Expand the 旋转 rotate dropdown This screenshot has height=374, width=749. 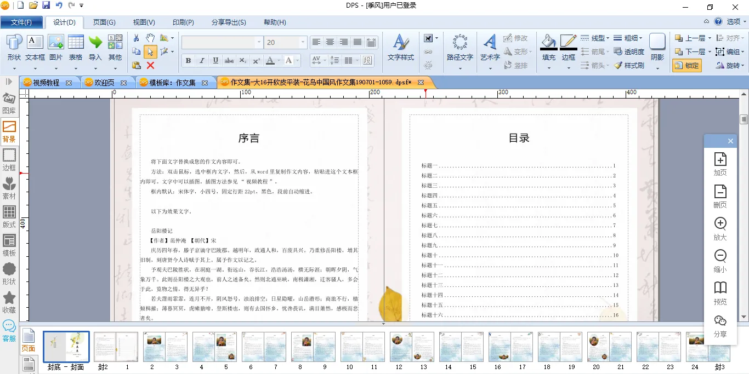730,65
